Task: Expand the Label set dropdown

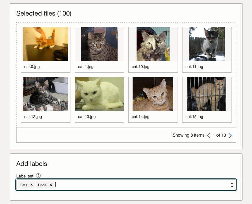Action: (232, 185)
